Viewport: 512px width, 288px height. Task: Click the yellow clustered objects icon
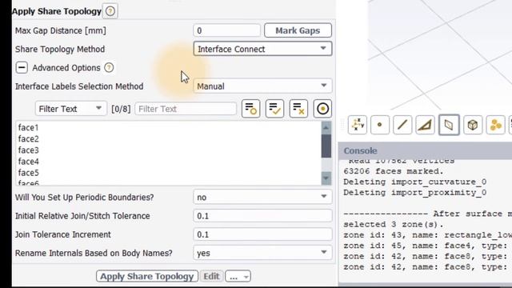495,125
